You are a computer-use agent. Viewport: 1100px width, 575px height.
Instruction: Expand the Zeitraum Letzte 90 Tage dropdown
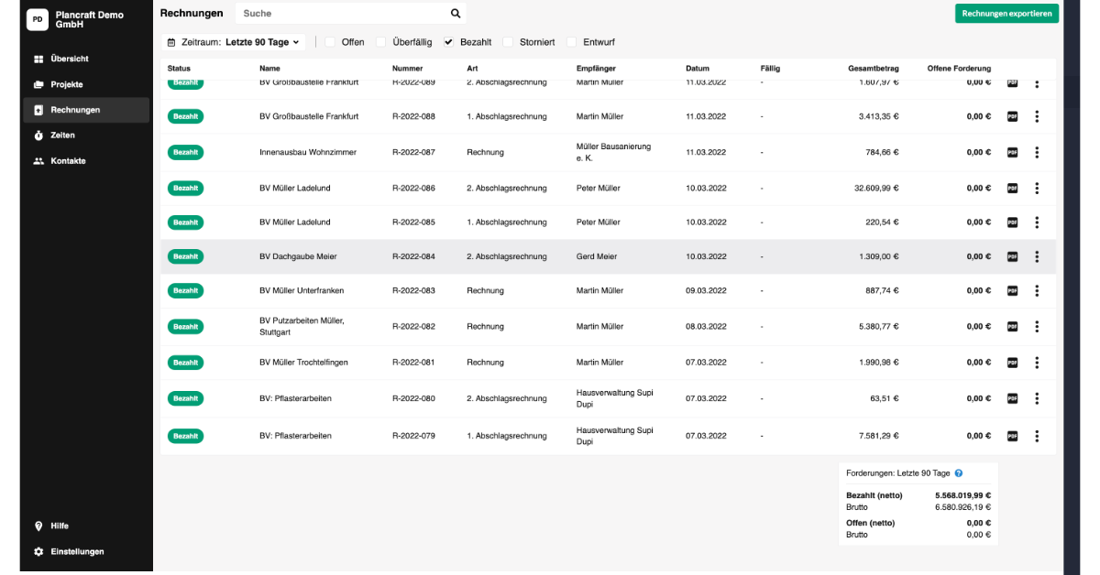pyautogui.click(x=234, y=42)
